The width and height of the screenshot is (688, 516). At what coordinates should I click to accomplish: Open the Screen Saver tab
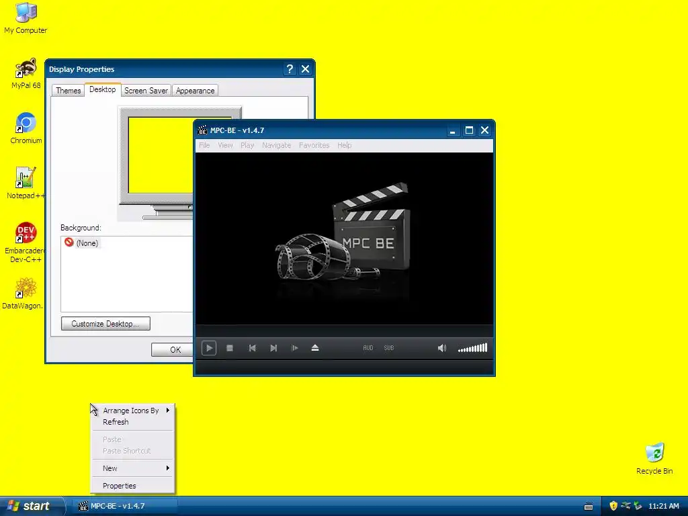pos(146,91)
